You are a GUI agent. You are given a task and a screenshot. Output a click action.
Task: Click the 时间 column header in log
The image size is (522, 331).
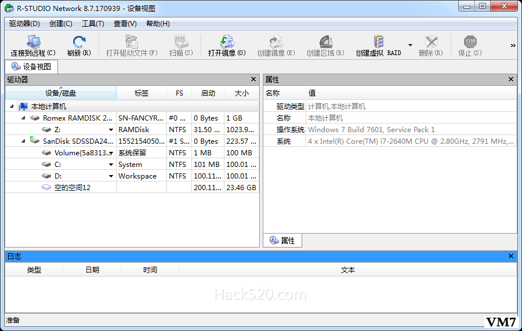[x=150, y=270]
